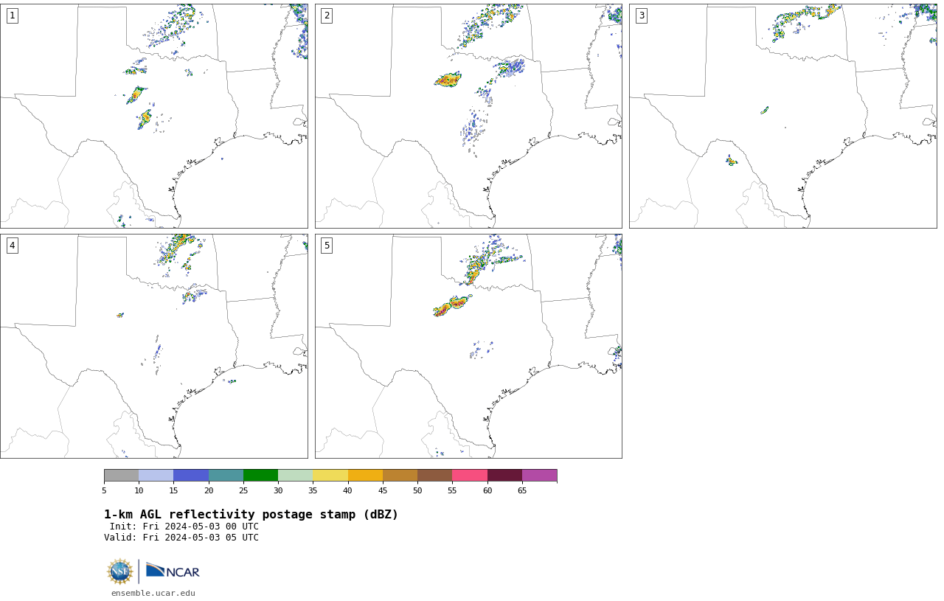Click the panel number 4 label box

click(x=12, y=246)
